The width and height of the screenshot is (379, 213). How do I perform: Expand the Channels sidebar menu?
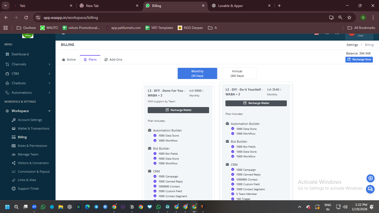point(28,64)
